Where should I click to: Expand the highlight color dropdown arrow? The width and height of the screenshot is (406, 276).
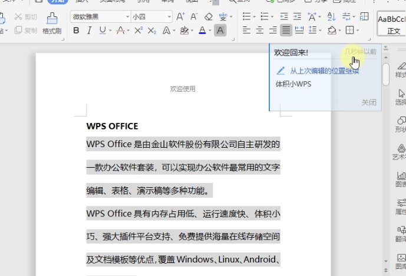(192, 31)
